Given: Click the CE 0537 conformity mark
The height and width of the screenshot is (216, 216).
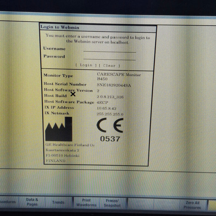Looking at the screenshot, I should [x=110, y=130].
